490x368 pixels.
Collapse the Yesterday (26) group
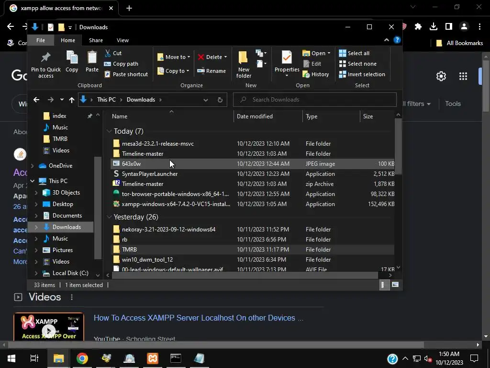point(109,217)
